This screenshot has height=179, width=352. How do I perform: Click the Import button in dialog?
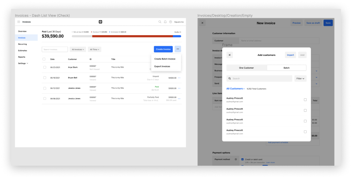[290, 55]
